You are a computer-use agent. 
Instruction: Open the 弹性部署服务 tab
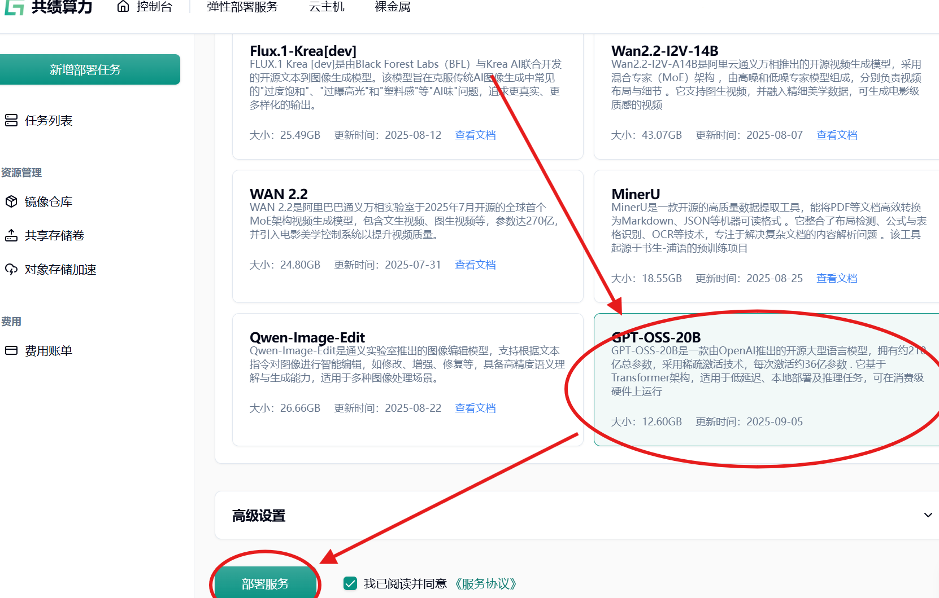coord(242,7)
